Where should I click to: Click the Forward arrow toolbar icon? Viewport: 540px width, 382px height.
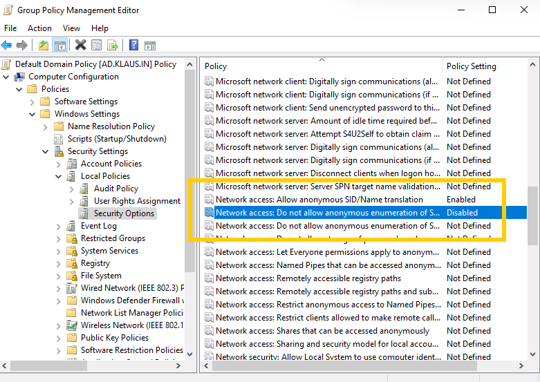[x=22, y=45]
